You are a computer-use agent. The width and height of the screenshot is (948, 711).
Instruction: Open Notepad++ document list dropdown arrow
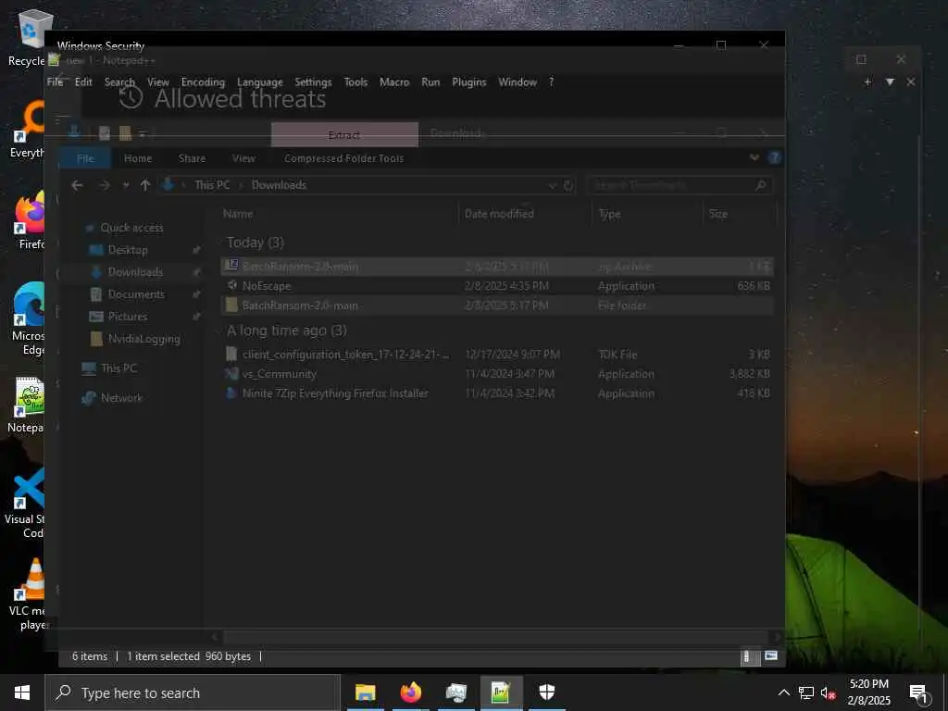coord(890,82)
